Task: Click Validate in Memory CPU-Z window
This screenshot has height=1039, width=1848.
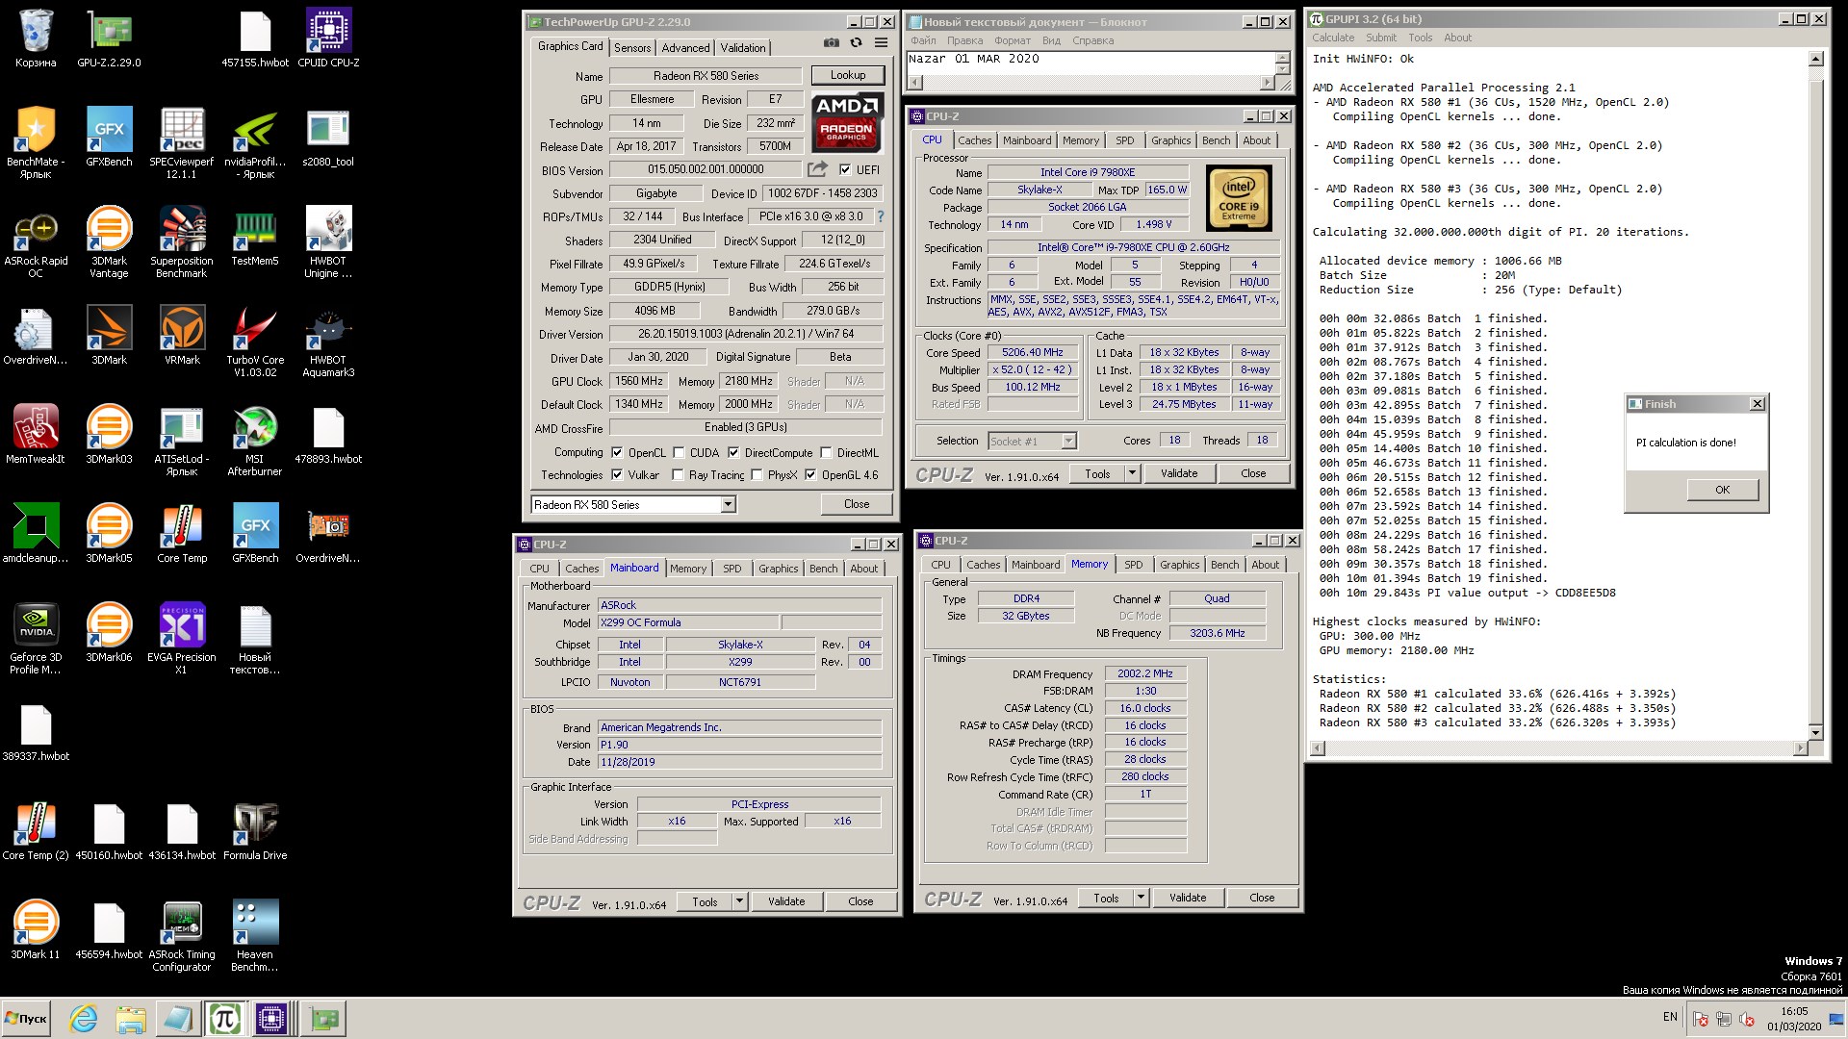Action: [1187, 898]
